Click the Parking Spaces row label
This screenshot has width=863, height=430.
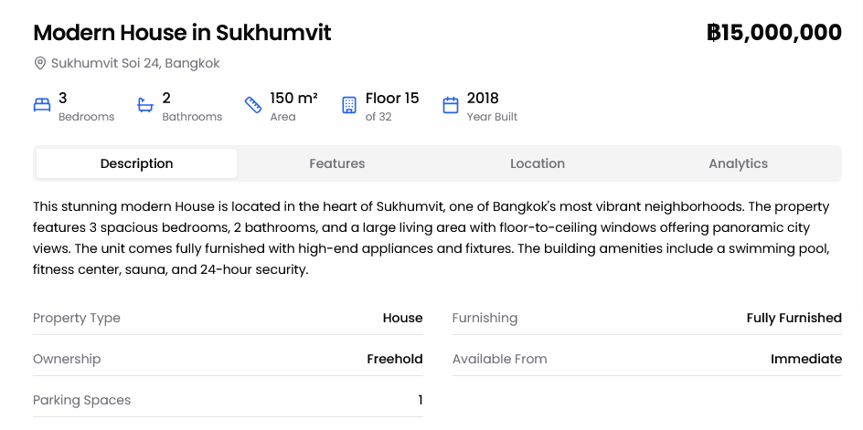click(81, 400)
